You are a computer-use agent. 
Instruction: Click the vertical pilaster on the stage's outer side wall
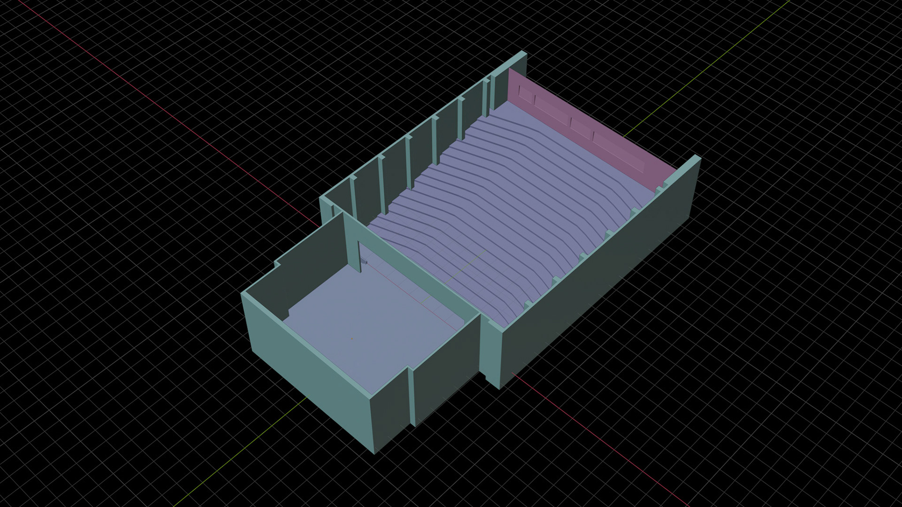click(412, 397)
